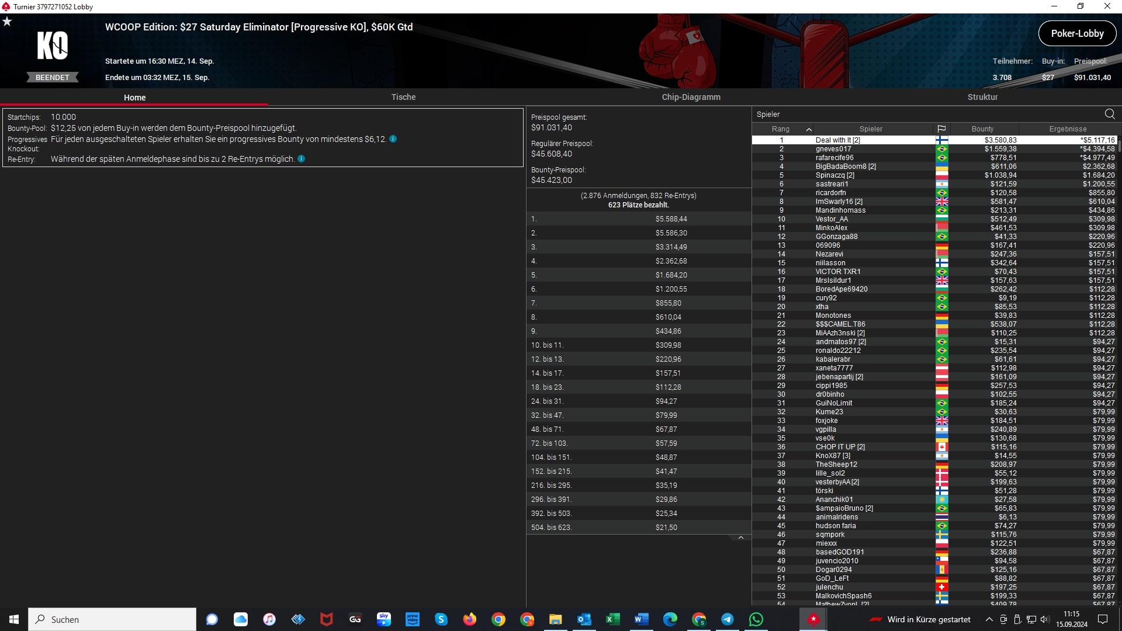Click the favorite star icon
This screenshot has height=631, width=1122.
coord(7,22)
